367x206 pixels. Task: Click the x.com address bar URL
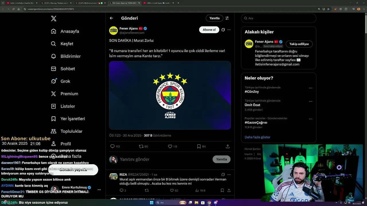click(50, 9)
